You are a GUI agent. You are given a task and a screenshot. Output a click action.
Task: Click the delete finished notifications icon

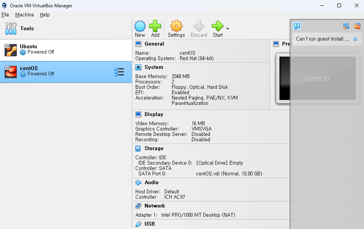pos(357,26)
